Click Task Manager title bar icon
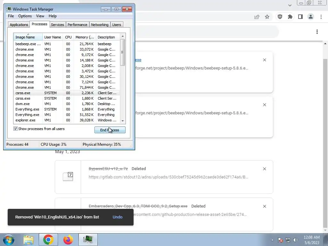Screen dimensions: 328x246 tap(9, 9)
